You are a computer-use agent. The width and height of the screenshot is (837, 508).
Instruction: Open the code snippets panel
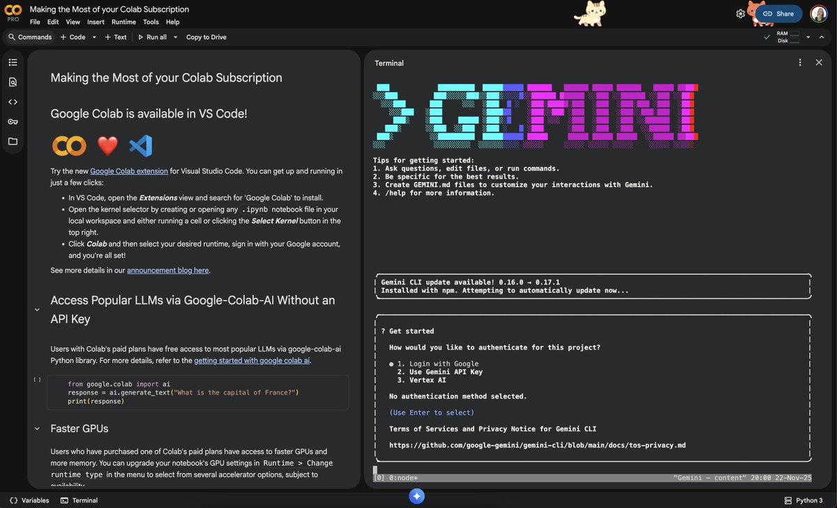[13, 102]
